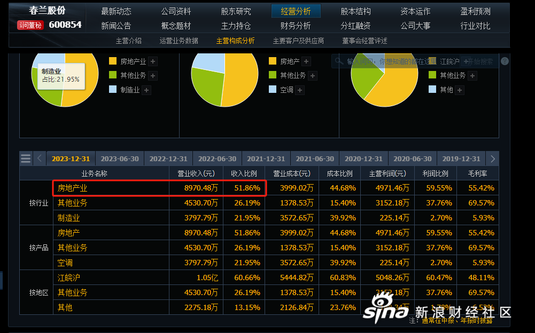Expand plus next to 空调 legend item
535x333 pixels.
tap(300, 90)
